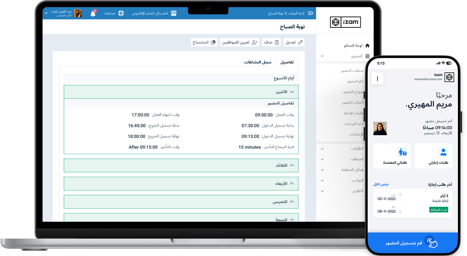Image resolution: width=467 pixels, height=256 pixels.
Task: Open the user profile dropdown arrow
Action: (x=46, y=13)
